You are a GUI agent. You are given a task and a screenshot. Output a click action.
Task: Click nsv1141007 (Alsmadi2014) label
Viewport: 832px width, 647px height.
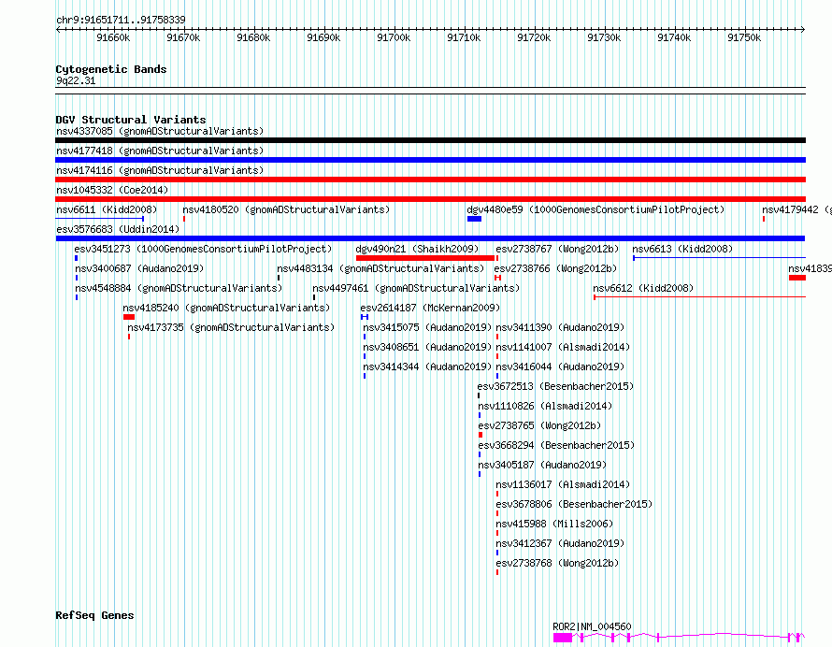click(x=563, y=347)
